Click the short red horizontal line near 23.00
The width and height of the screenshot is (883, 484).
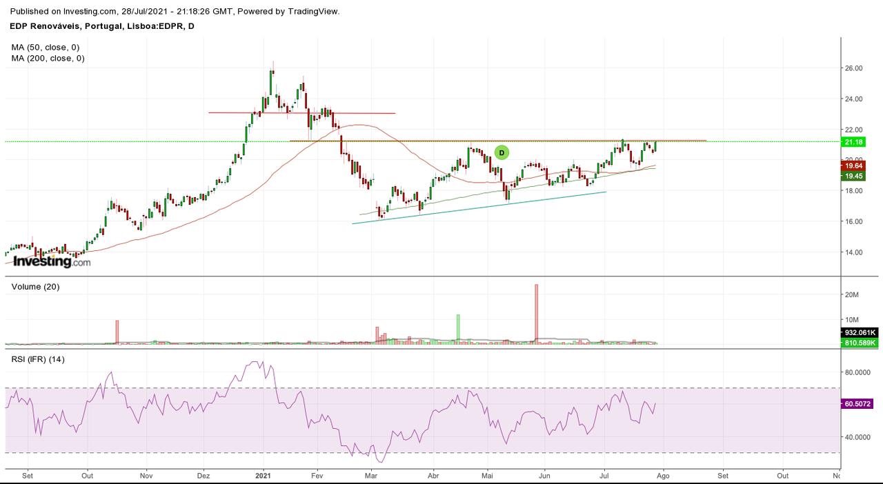pos(302,113)
